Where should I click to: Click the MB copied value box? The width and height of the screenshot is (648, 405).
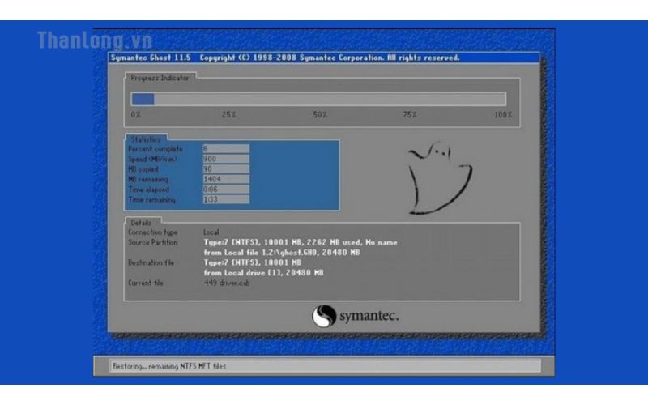tap(225, 169)
